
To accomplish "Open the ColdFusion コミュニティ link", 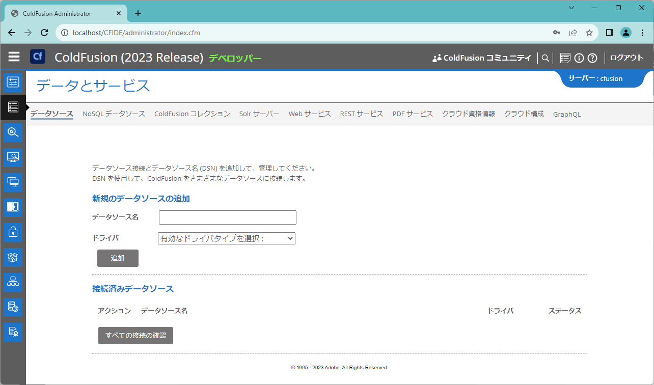I will point(481,58).
